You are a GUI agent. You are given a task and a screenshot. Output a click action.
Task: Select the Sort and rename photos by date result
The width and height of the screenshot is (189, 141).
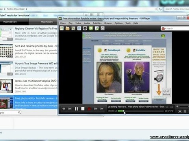[x=29, y=51]
